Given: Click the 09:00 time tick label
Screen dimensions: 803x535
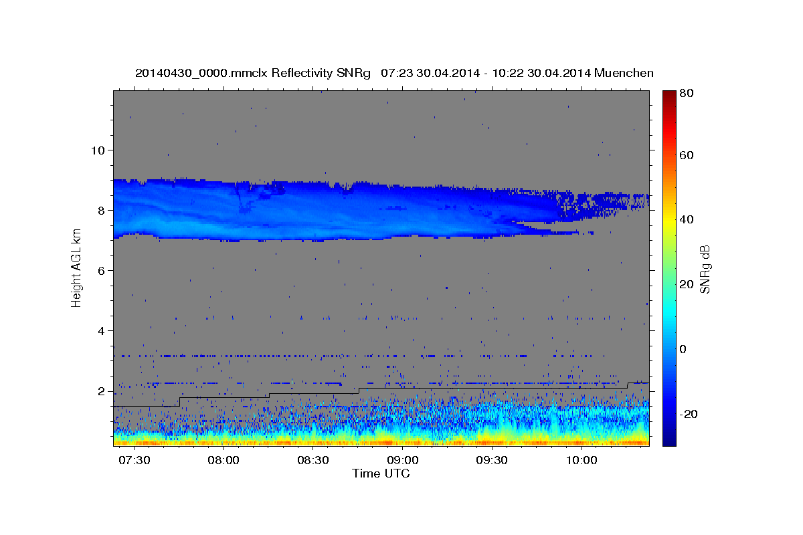Looking at the screenshot, I should point(403,461).
